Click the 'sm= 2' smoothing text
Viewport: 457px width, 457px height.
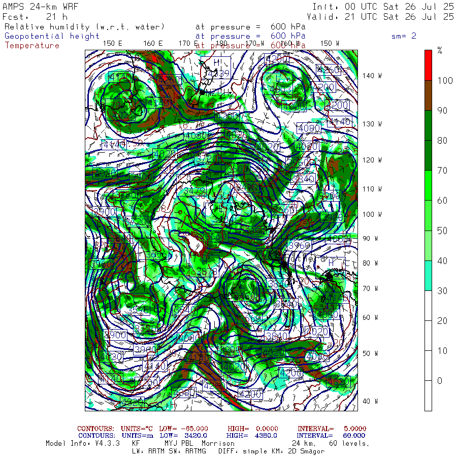coord(404,36)
